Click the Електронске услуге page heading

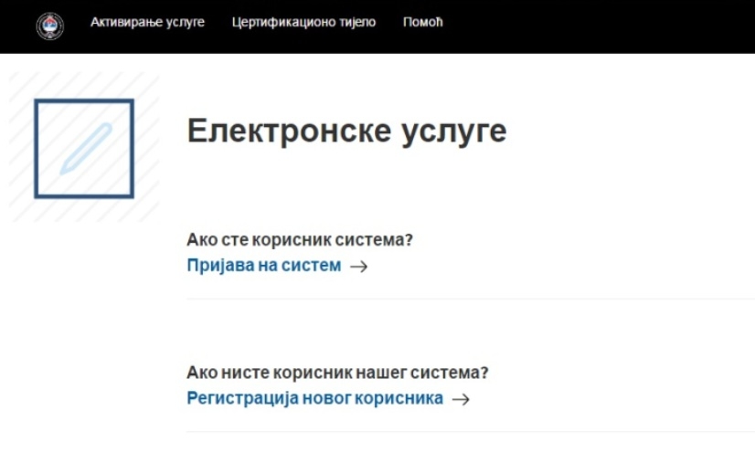[x=346, y=131]
